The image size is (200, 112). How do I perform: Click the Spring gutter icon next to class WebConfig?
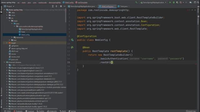tap(72, 40)
